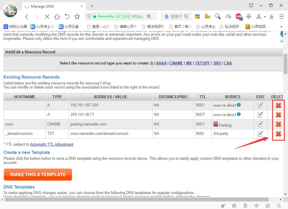Select the scissors screenshot tool
288x209 pixels.
pyautogui.click(x=259, y=16)
